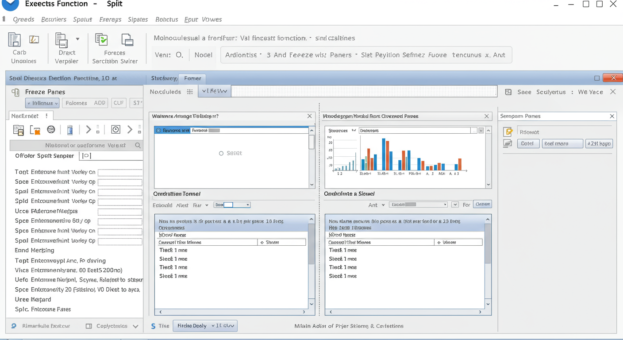Click the Swirer window icon in ribbon

127,40
